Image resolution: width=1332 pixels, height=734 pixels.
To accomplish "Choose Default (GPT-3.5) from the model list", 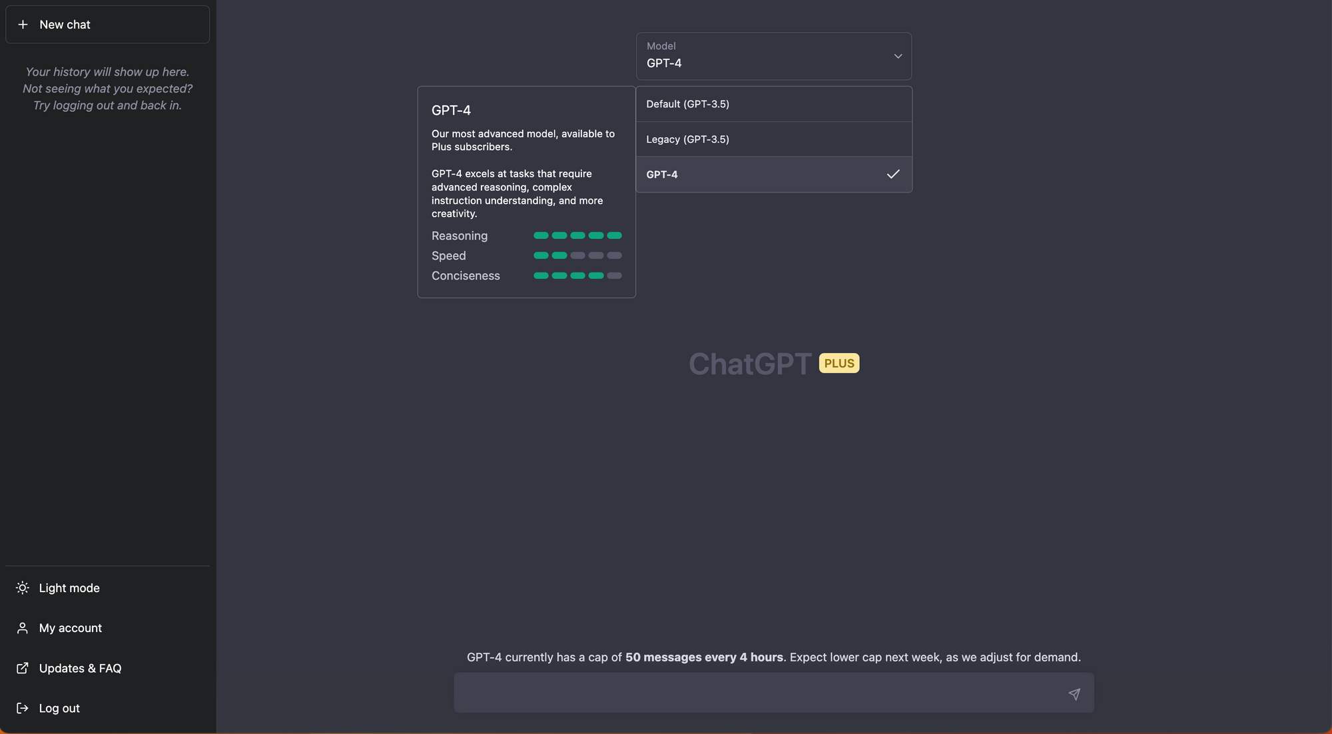I will point(687,104).
